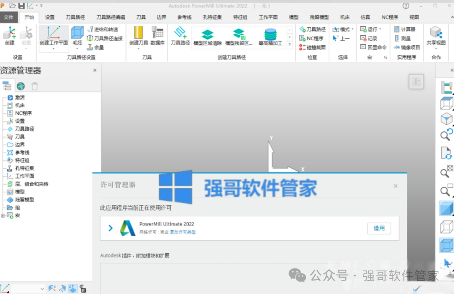Click the 更改许可类型 link
454x294 pixels.
[x=183, y=232]
